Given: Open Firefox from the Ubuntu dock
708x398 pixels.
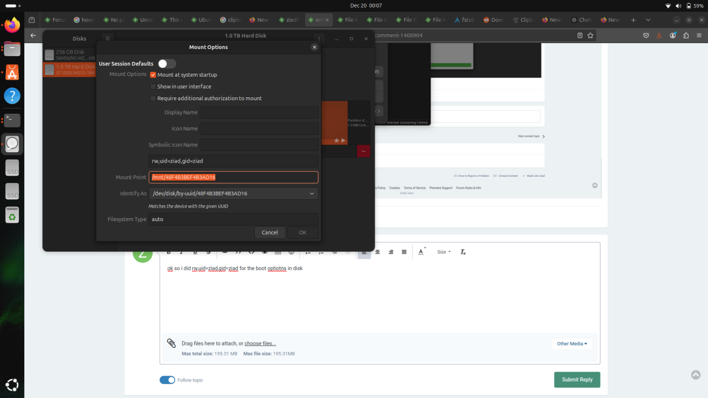Looking at the screenshot, I should (x=12, y=24).
